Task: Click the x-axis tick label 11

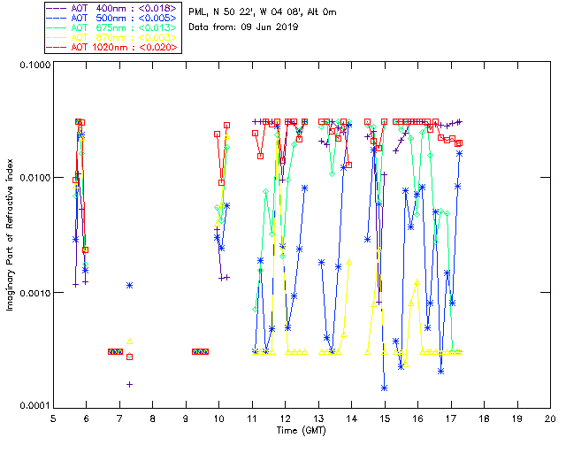Action: pos(252,418)
